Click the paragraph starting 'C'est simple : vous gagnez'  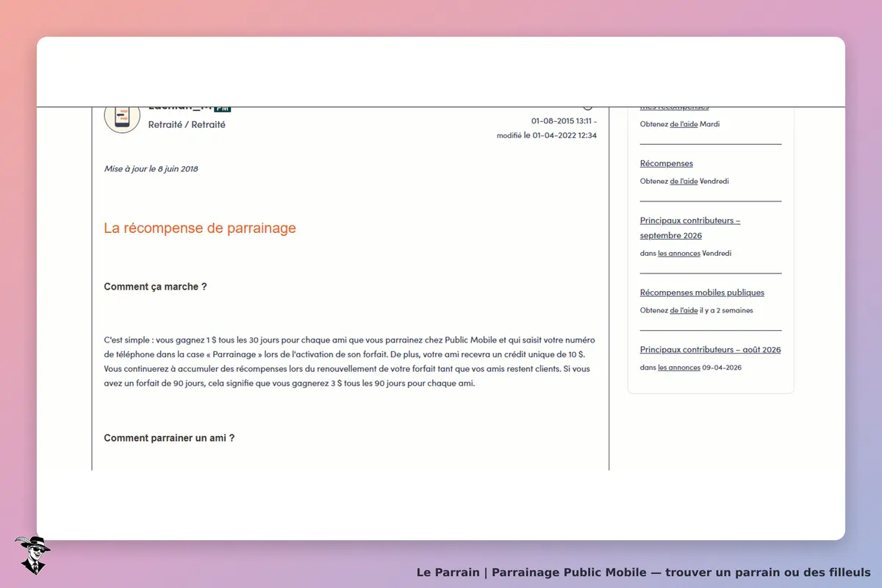pos(350,362)
